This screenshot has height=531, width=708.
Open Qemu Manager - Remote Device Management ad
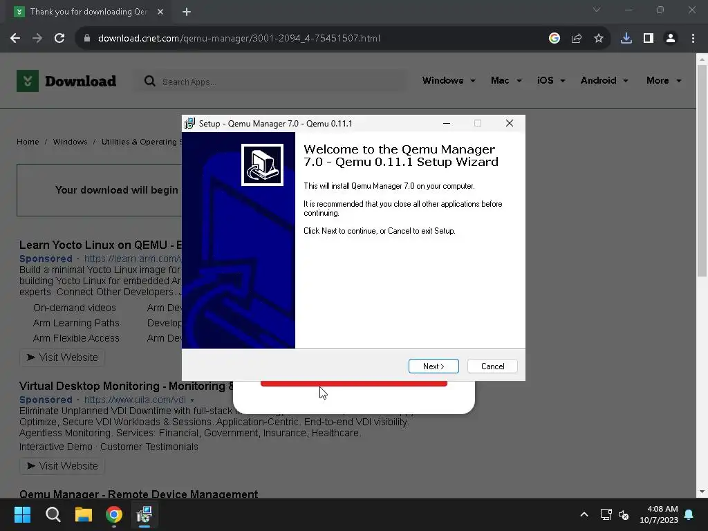[138, 494]
